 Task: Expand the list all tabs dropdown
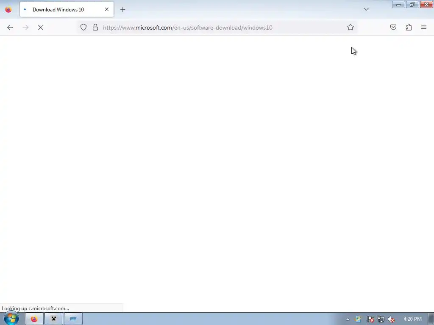coord(366,9)
